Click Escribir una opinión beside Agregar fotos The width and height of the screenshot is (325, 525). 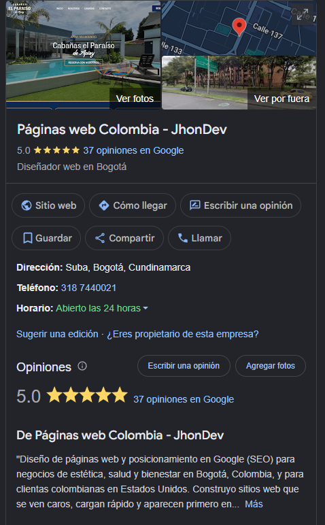184,366
